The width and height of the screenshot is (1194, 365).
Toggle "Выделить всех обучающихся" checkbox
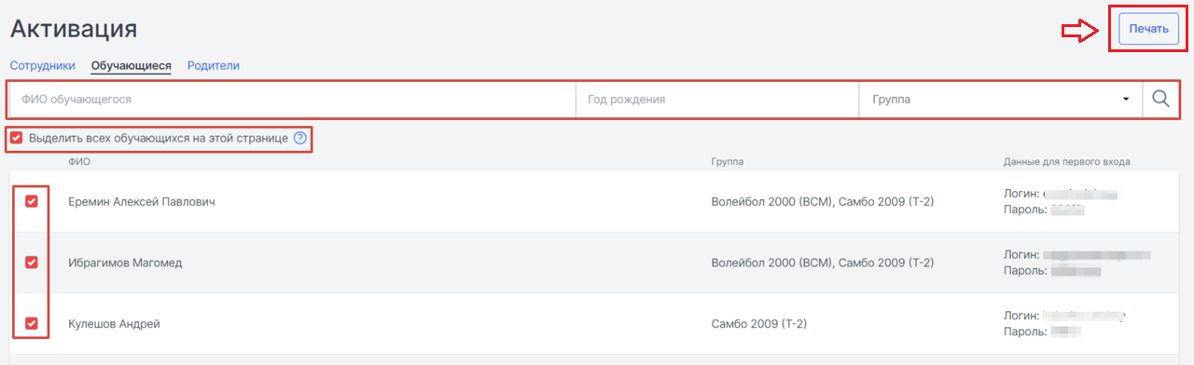[x=16, y=139]
